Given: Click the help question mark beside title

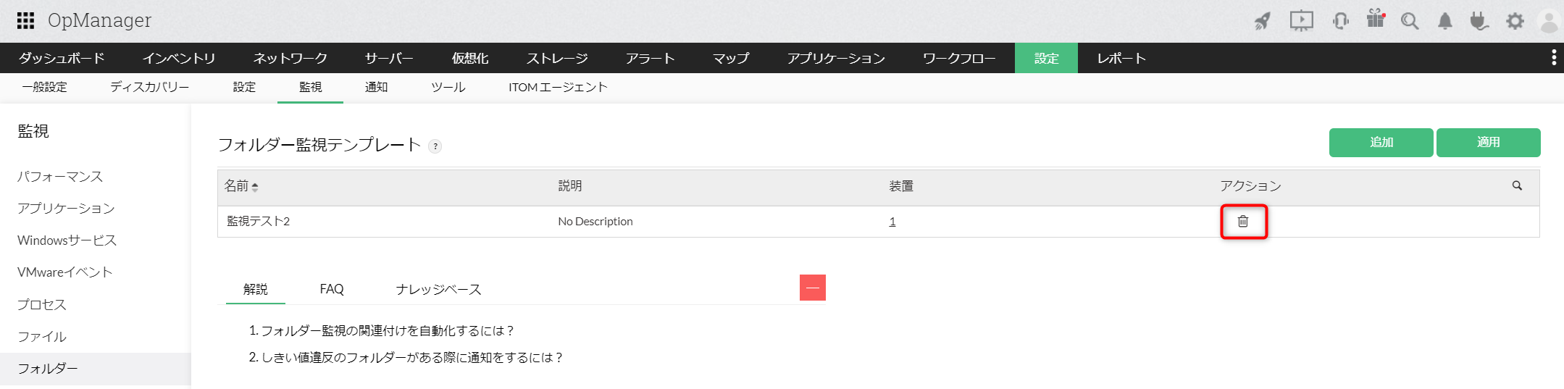Looking at the screenshot, I should coord(435,146).
